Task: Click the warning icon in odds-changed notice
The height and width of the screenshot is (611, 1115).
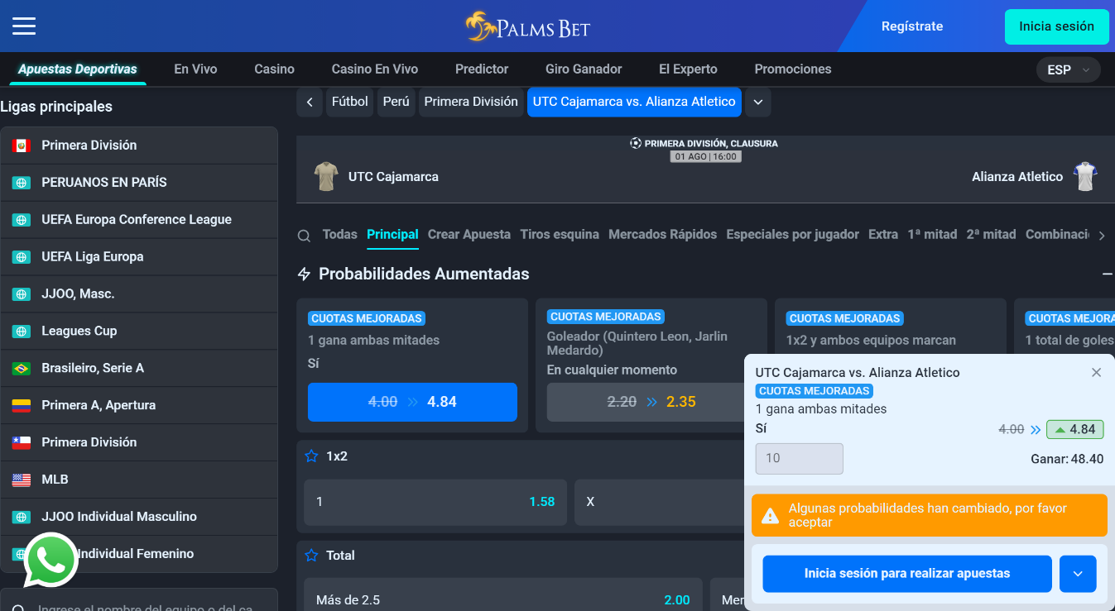Action: [770, 516]
